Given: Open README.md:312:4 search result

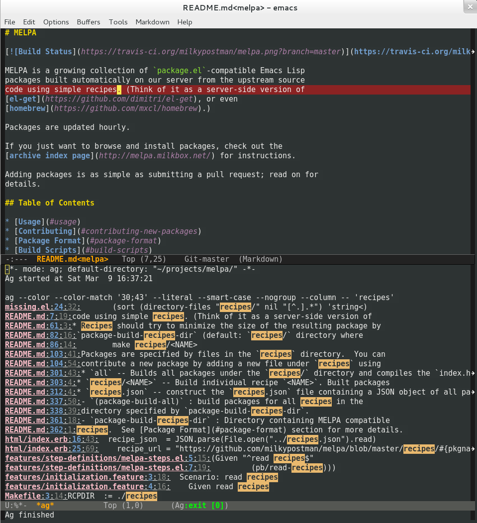Looking at the screenshot, I should pos(41,392).
